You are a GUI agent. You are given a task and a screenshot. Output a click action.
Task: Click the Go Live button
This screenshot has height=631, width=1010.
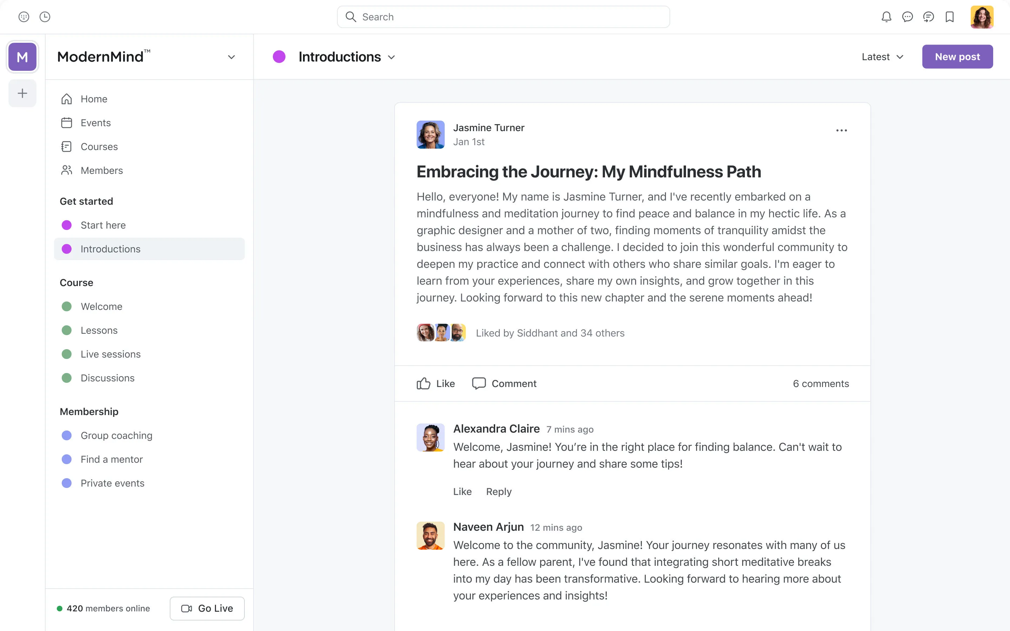pos(207,608)
